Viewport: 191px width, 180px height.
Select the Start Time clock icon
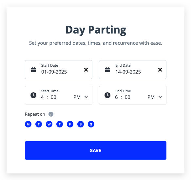[x=33, y=95]
